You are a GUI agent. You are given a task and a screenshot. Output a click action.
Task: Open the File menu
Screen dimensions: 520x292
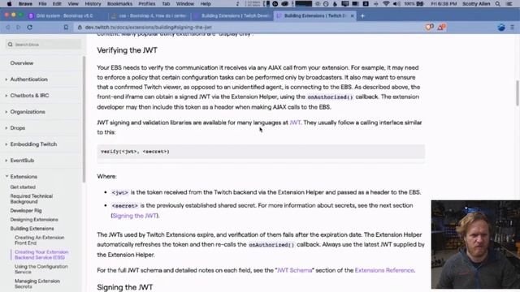(42, 4)
